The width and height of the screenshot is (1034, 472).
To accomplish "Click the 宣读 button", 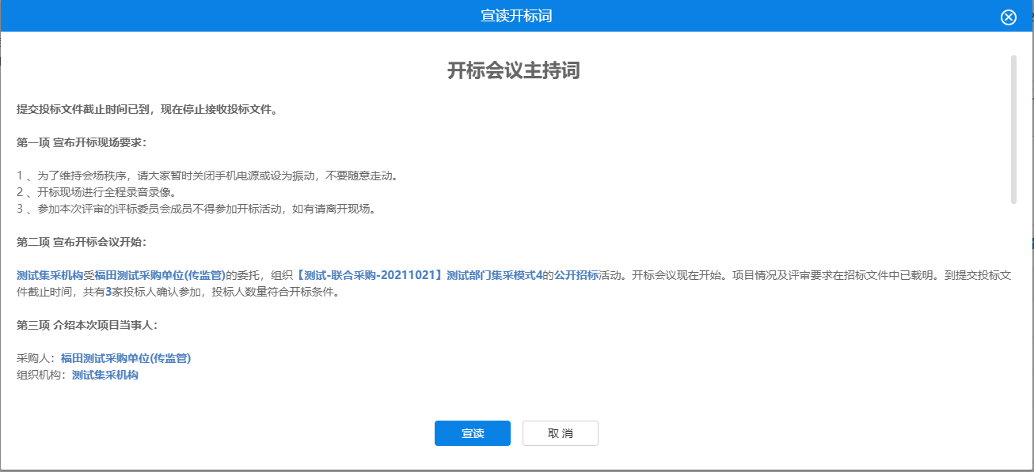I will point(472,433).
